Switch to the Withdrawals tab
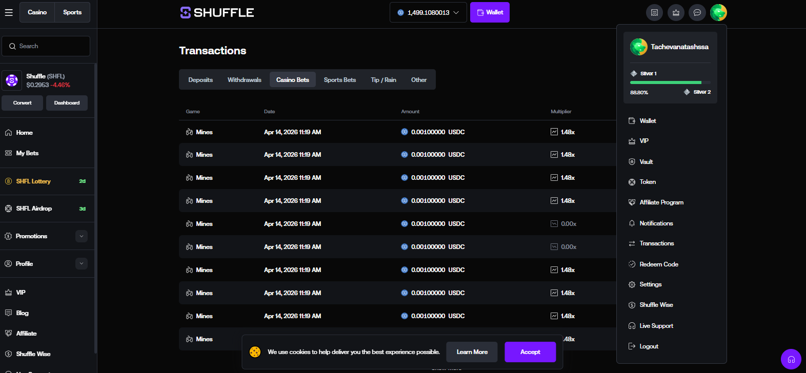The width and height of the screenshot is (806, 373). coord(245,80)
